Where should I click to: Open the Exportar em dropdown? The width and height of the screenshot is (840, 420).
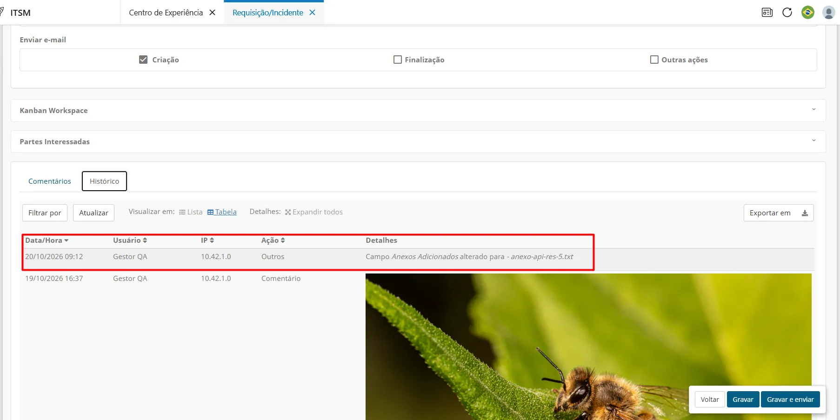tap(779, 213)
